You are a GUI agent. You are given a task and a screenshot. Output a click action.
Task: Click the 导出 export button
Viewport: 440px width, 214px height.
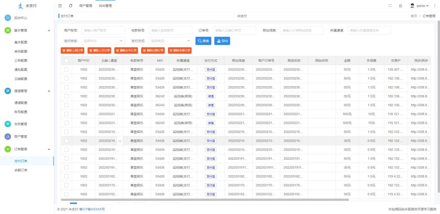pyautogui.click(x=223, y=41)
